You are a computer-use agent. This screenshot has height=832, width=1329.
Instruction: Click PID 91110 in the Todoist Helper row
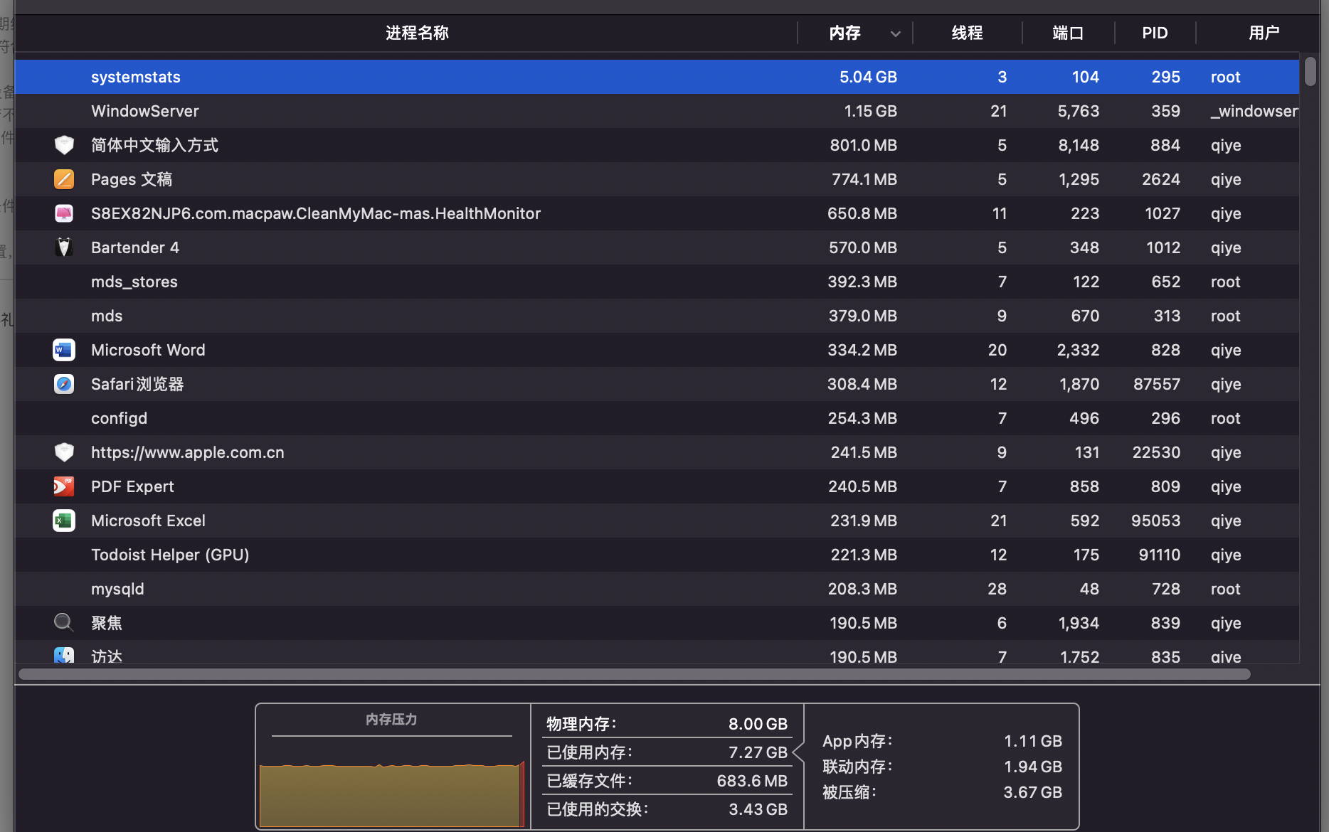pos(1160,555)
